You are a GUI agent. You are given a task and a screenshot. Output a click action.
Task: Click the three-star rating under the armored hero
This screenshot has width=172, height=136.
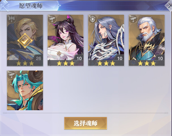(106, 63)
